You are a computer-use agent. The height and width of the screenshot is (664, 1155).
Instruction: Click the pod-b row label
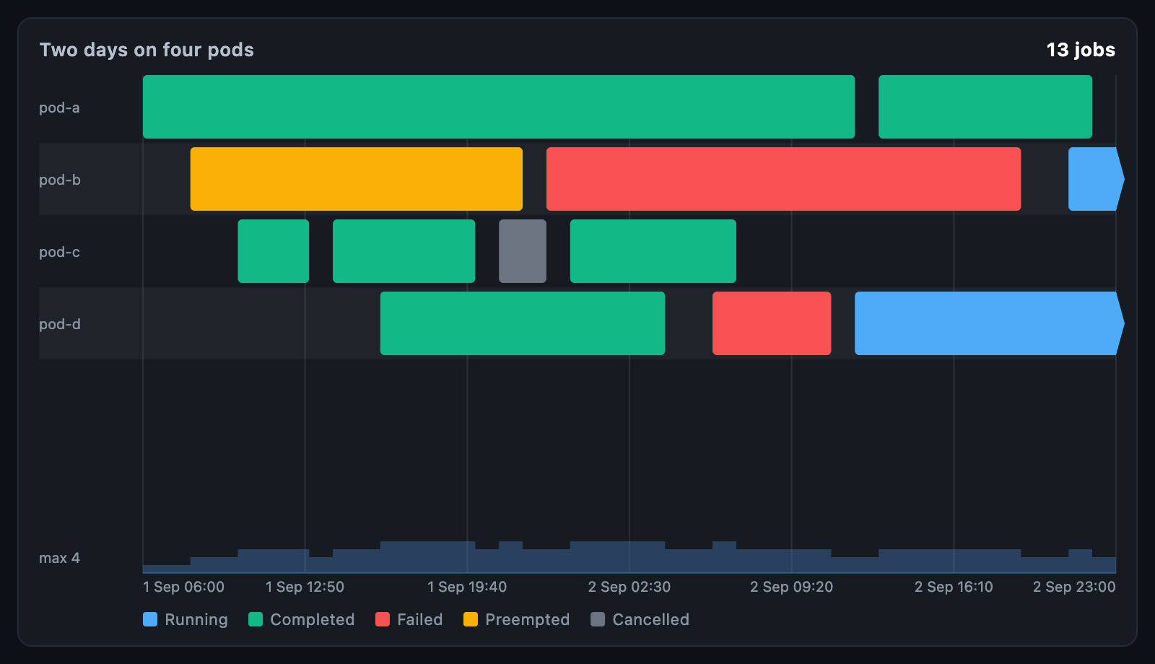(x=60, y=180)
